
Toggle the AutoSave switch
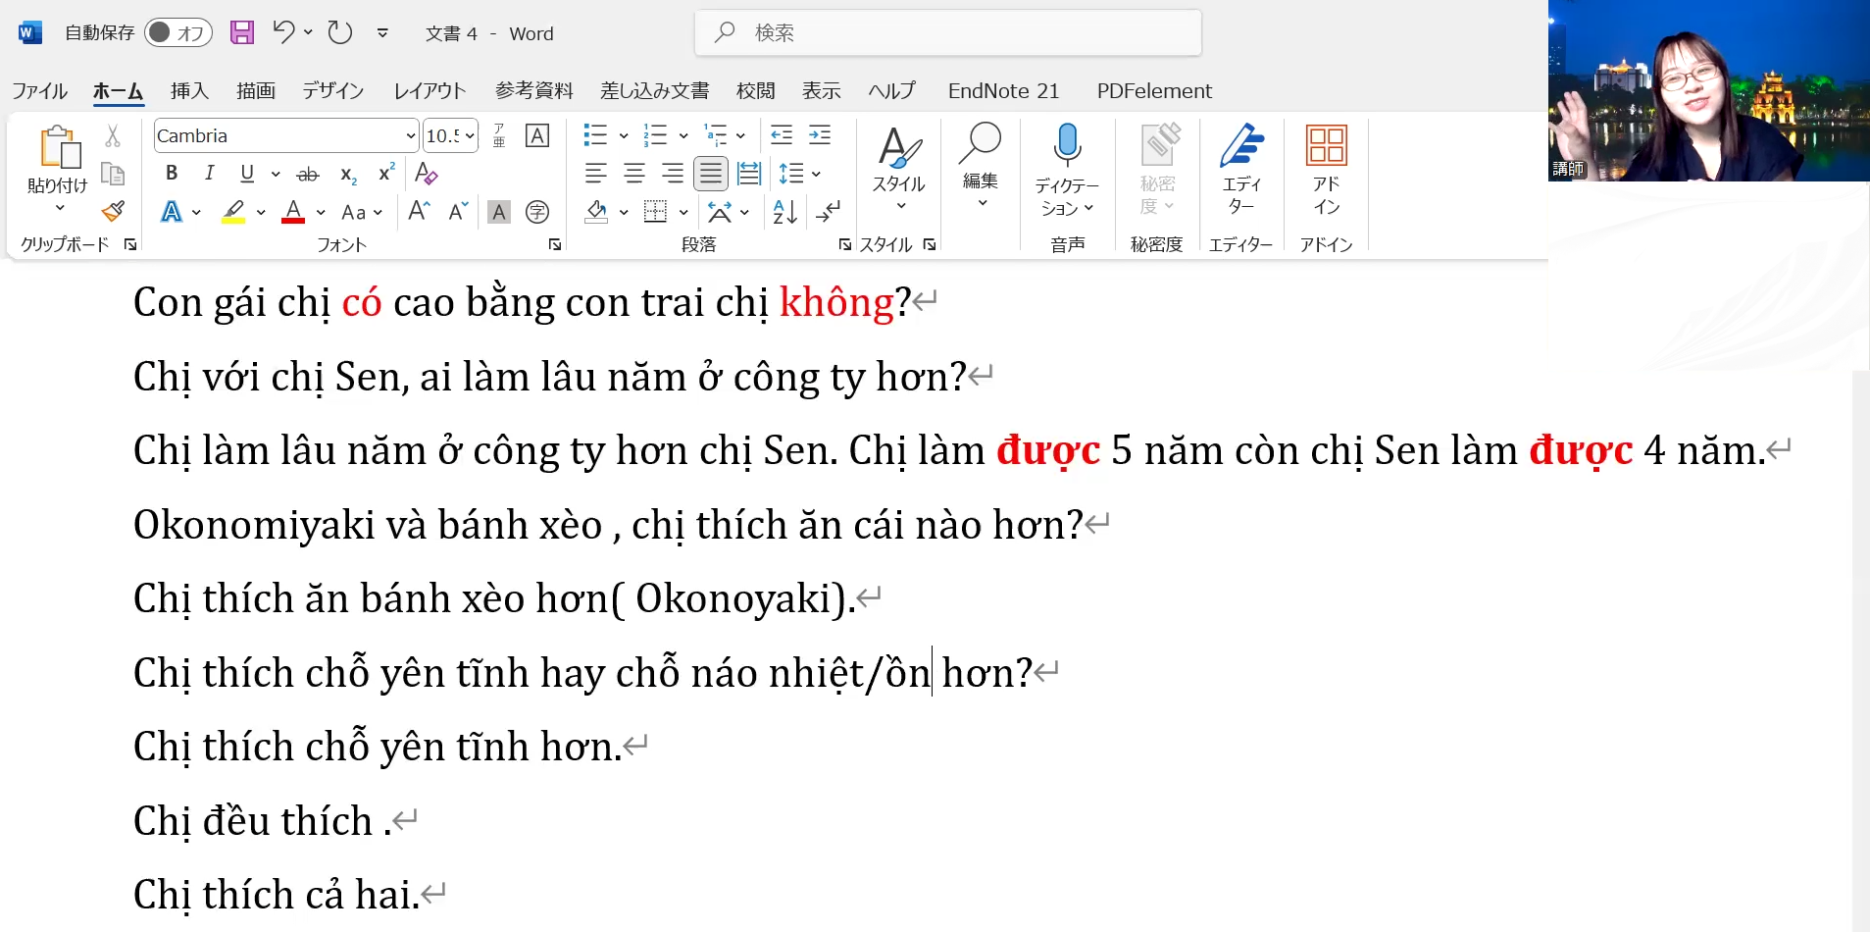178,33
